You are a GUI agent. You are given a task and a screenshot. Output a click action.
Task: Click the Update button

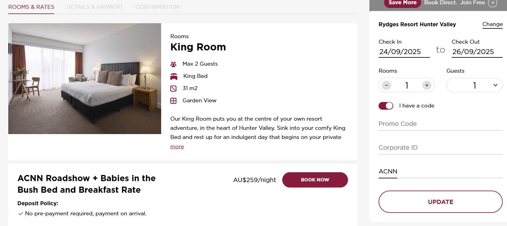click(x=440, y=202)
